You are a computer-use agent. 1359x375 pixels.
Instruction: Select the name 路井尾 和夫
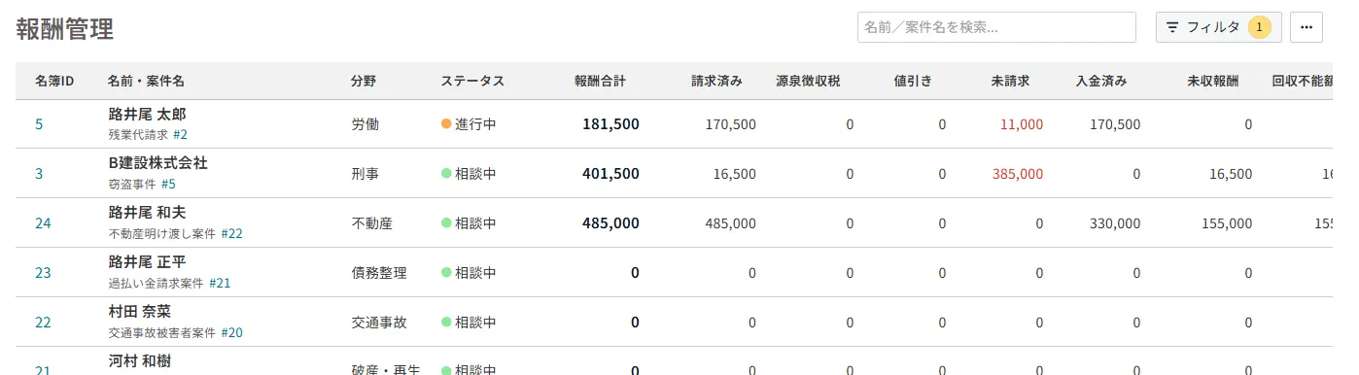(147, 213)
